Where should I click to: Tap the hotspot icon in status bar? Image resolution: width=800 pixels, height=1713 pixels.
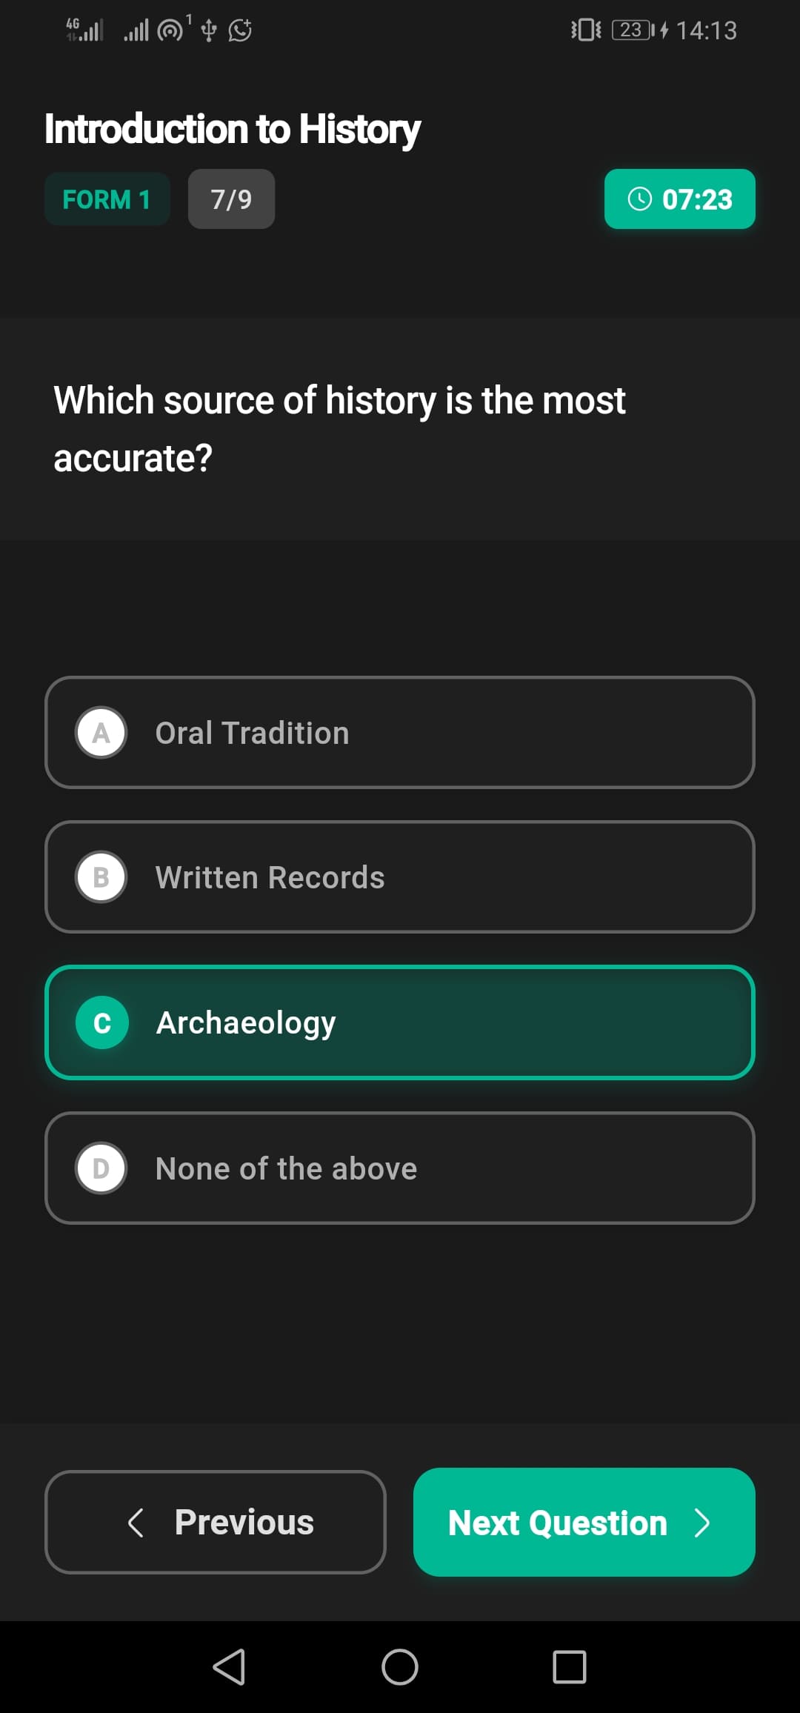coord(170,30)
